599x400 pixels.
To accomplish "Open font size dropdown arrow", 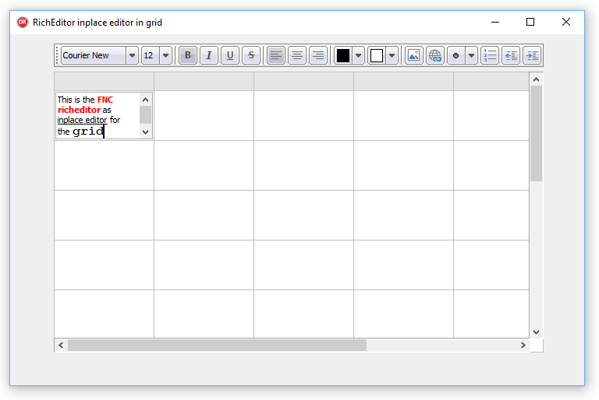I will [x=166, y=56].
